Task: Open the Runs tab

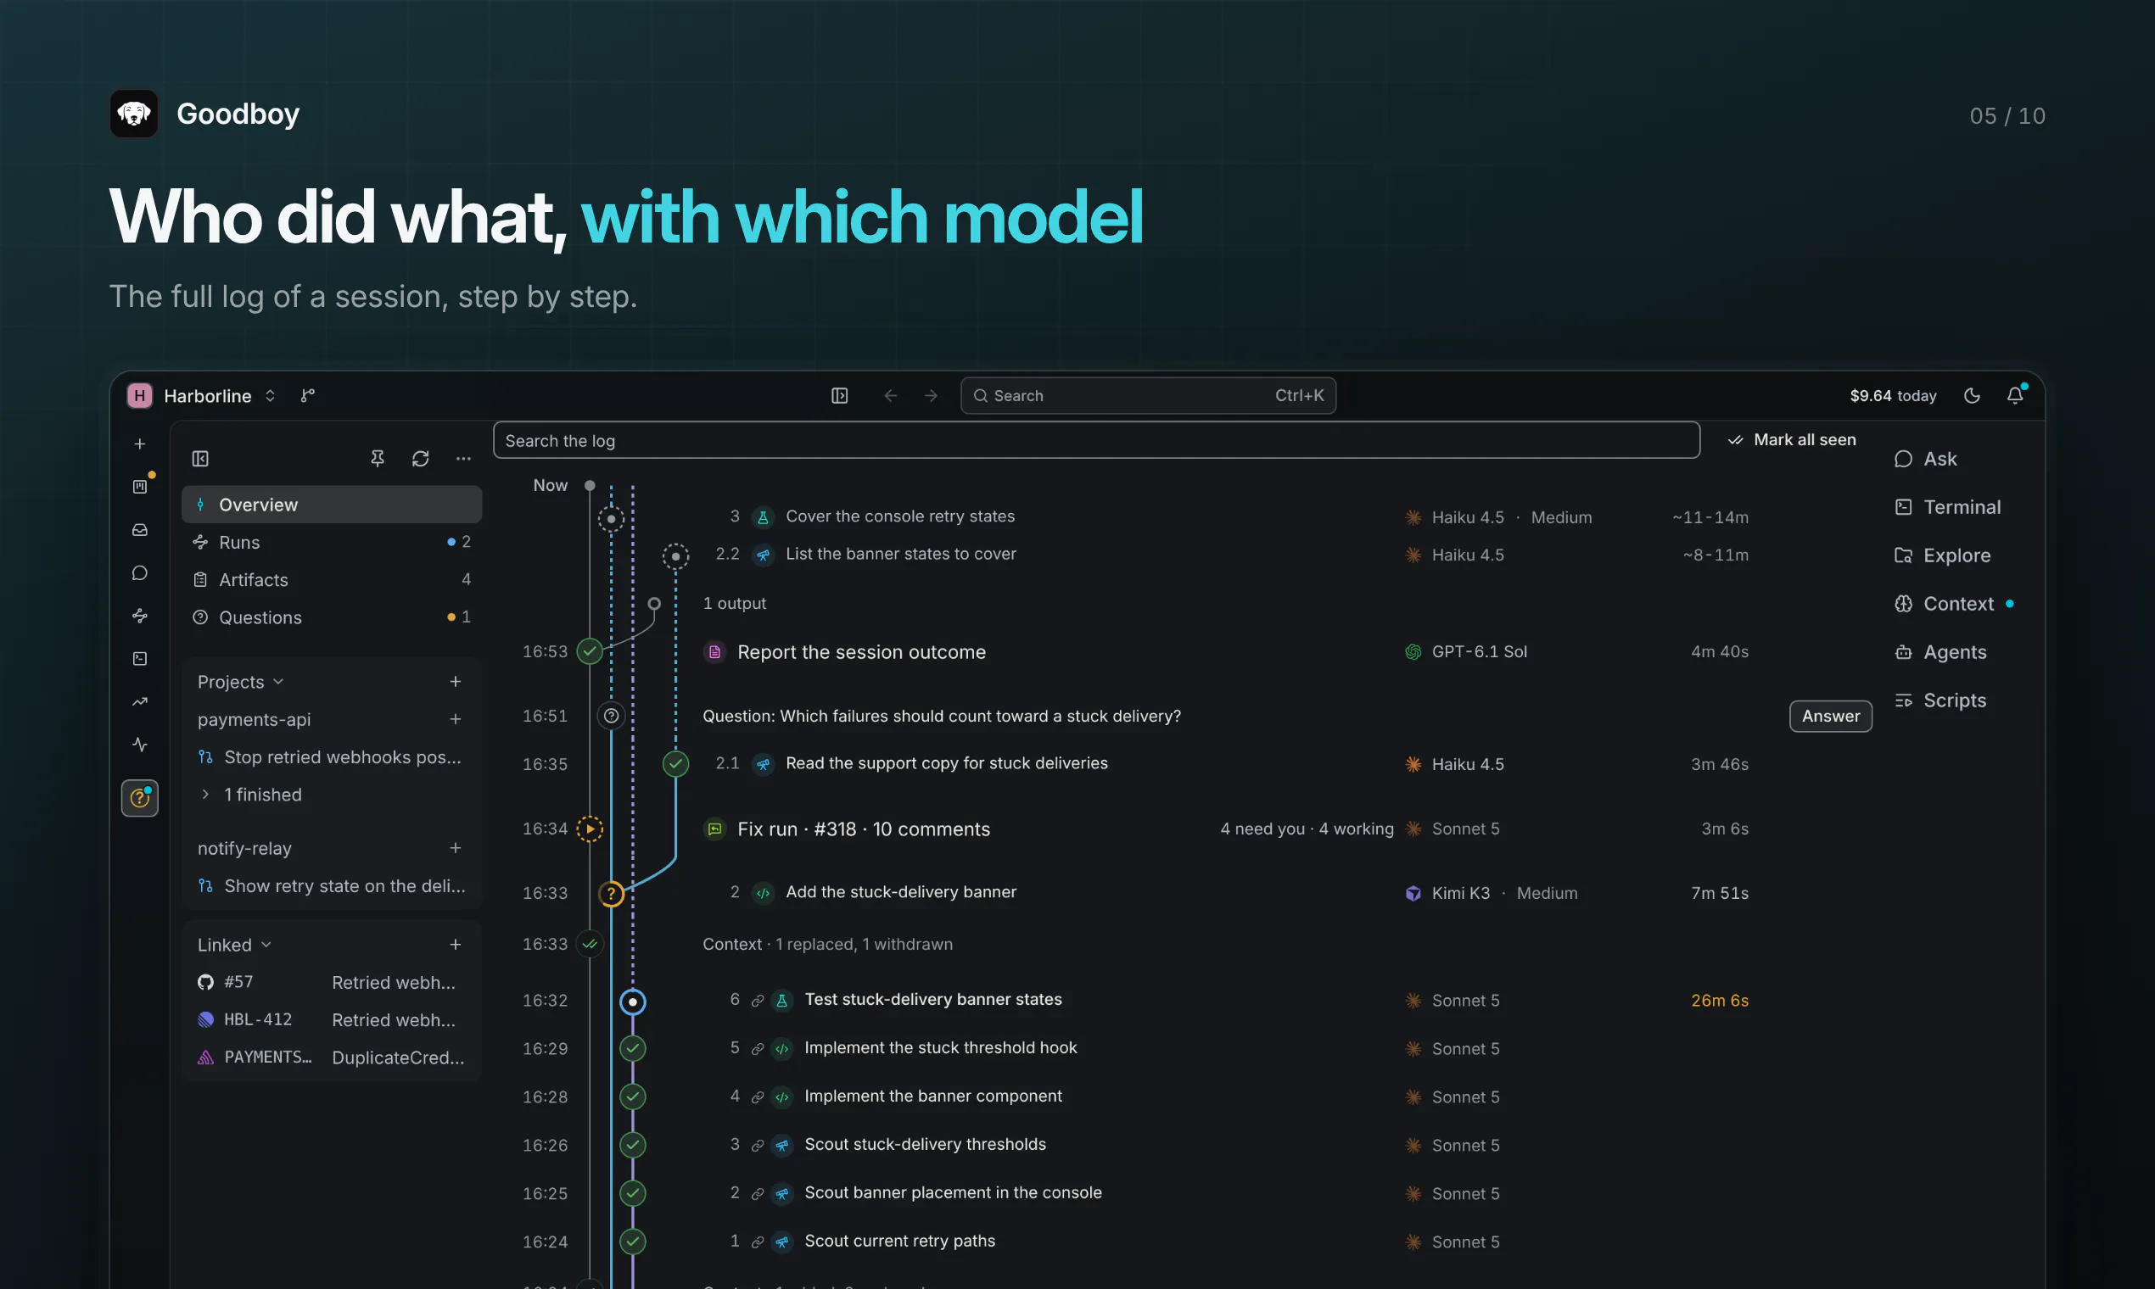Action: tap(332, 542)
